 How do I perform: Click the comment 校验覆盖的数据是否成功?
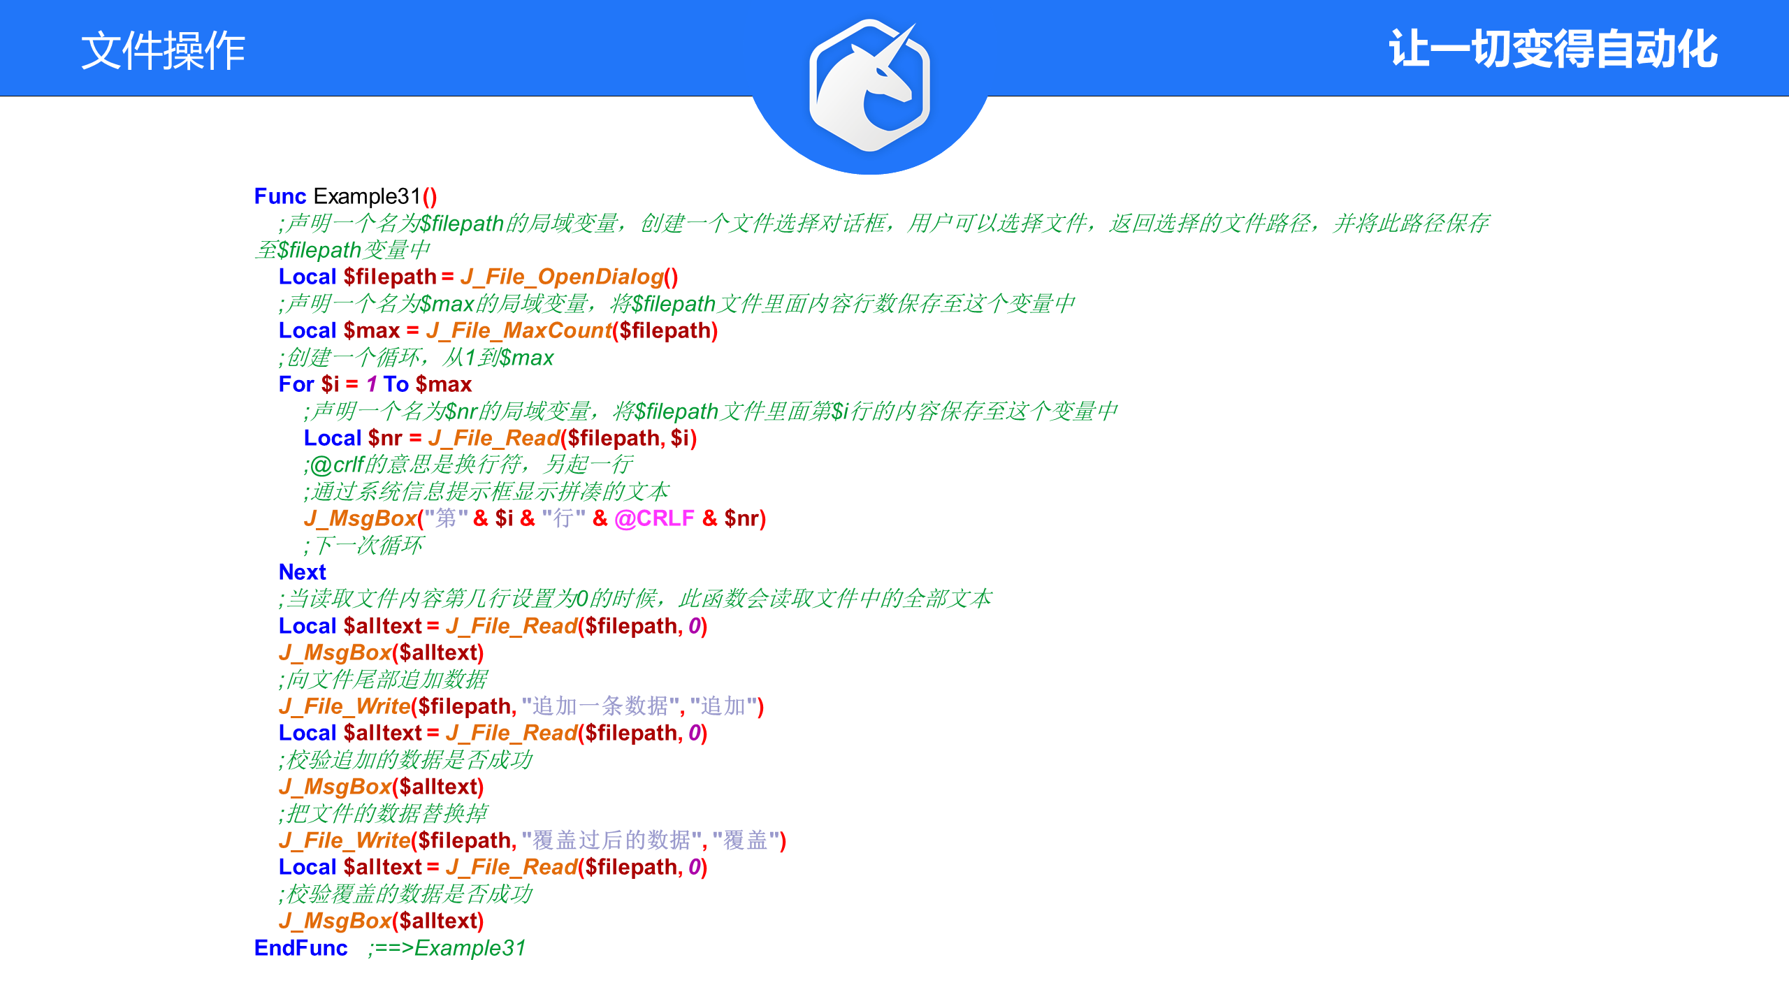coord(405,894)
